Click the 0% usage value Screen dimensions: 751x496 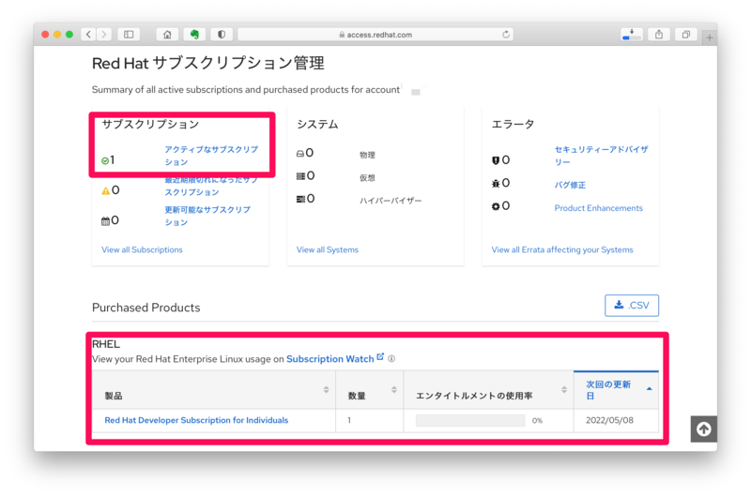(x=537, y=420)
